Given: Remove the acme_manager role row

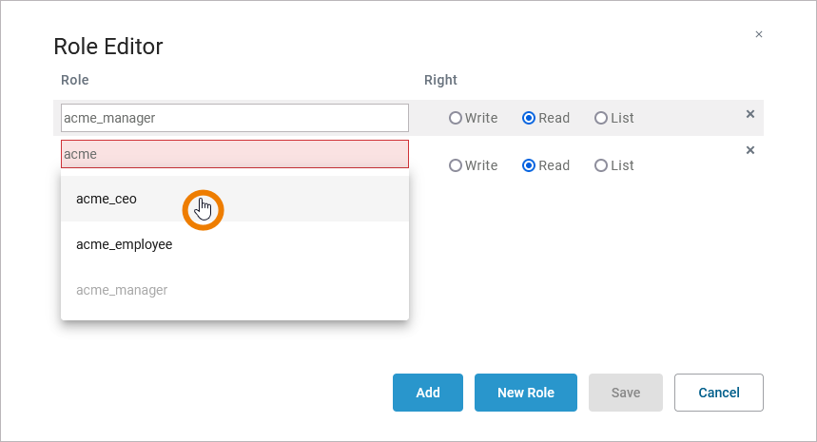Looking at the screenshot, I should pyautogui.click(x=749, y=114).
